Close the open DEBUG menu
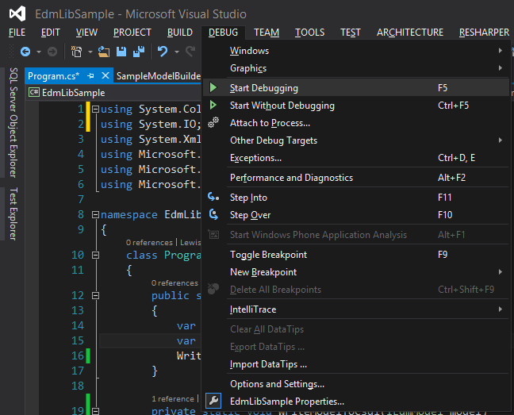The height and width of the screenshot is (415, 514). (x=223, y=33)
